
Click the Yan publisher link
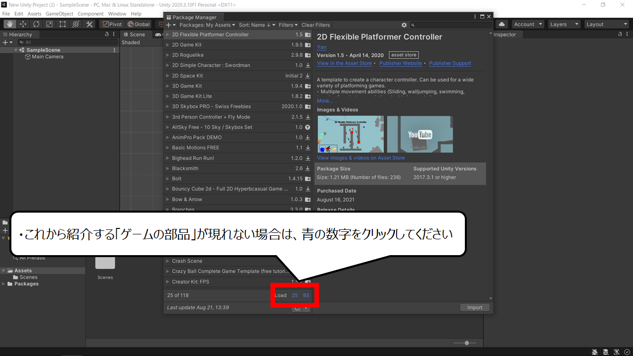click(x=321, y=47)
